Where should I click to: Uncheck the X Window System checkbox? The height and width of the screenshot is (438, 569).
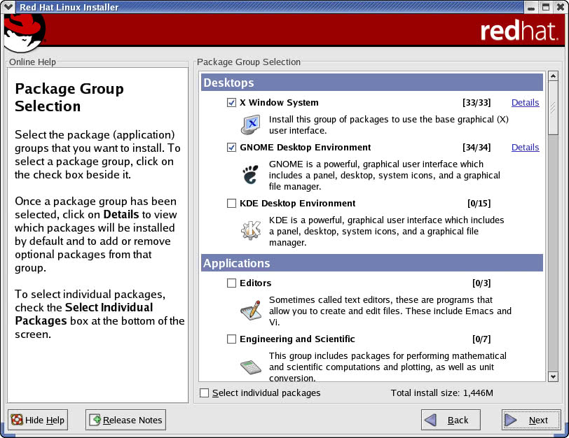[231, 103]
